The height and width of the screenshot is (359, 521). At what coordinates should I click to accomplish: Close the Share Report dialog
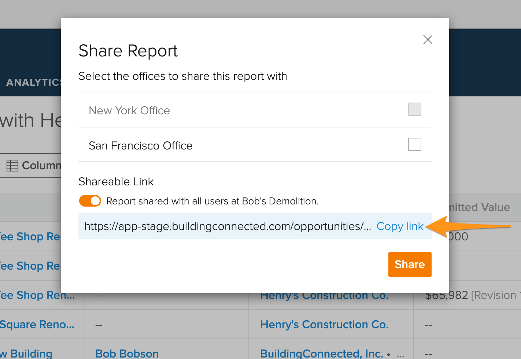pyautogui.click(x=428, y=40)
